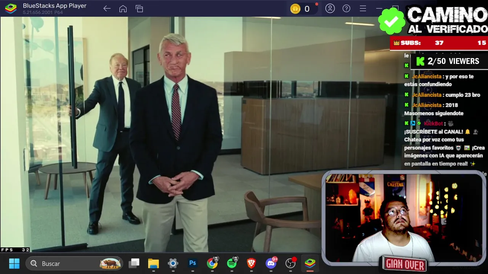Image resolution: width=488 pixels, height=274 pixels.
Task: Open File Explorer from the taskbar
Action: click(153, 263)
